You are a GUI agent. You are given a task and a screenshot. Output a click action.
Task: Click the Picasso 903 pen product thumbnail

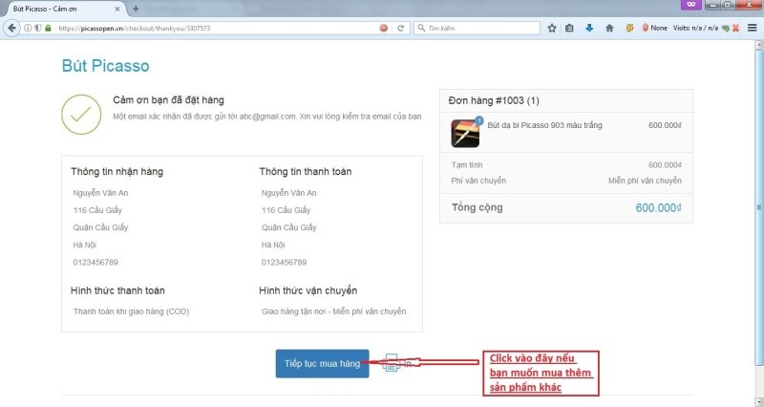[x=465, y=133]
